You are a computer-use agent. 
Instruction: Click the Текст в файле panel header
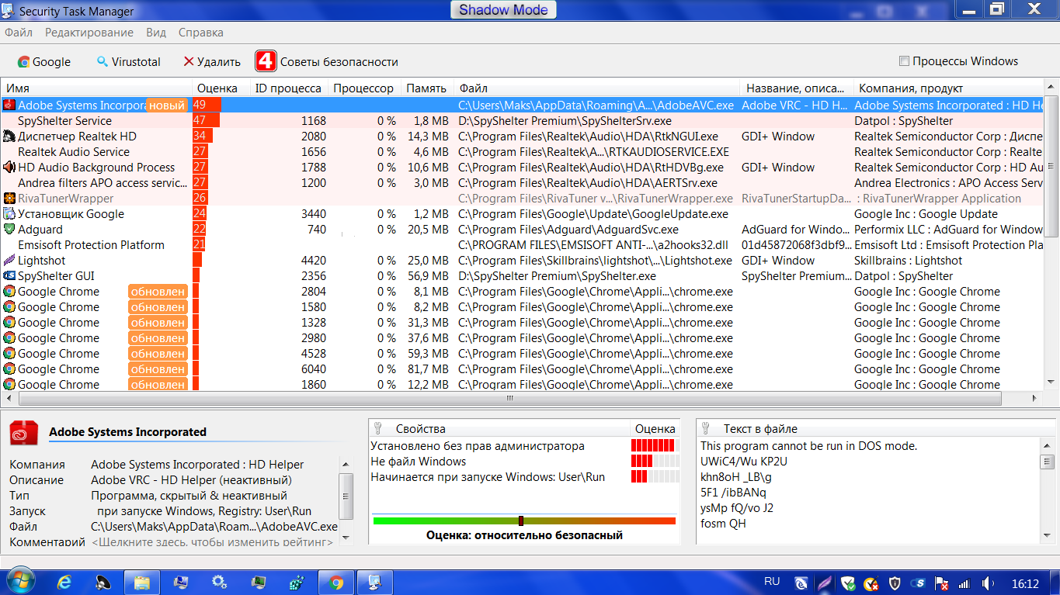[x=876, y=428]
